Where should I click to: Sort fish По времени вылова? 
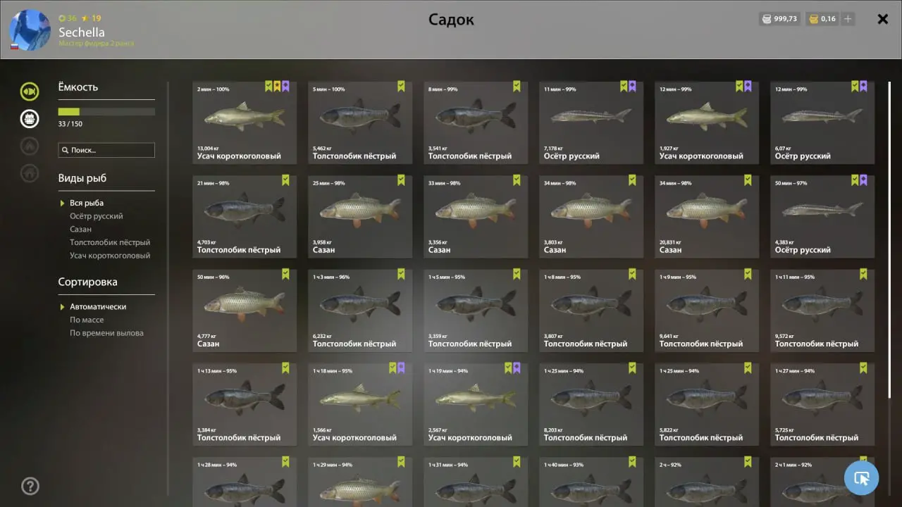(x=106, y=333)
